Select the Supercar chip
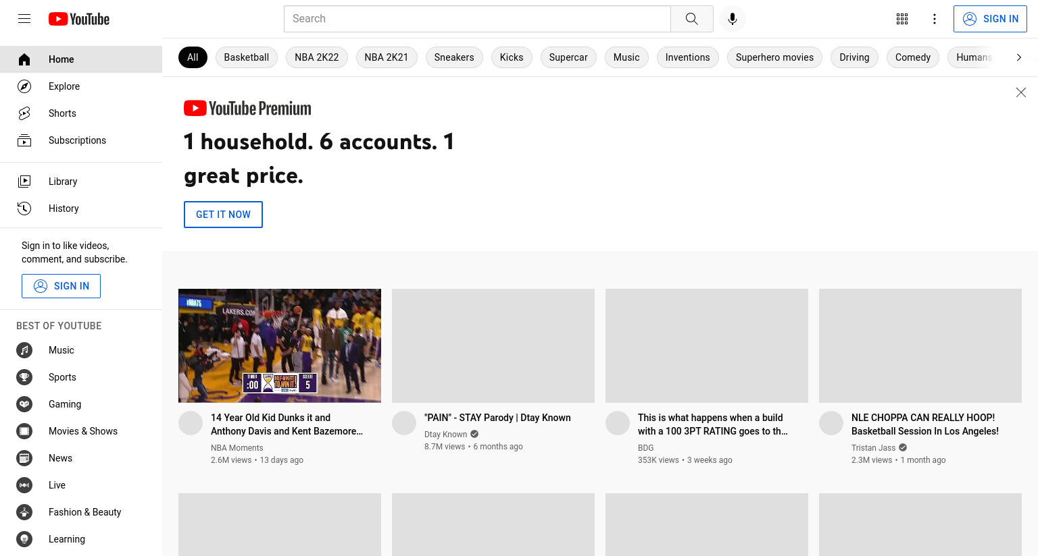The width and height of the screenshot is (1038, 556). point(568,57)
